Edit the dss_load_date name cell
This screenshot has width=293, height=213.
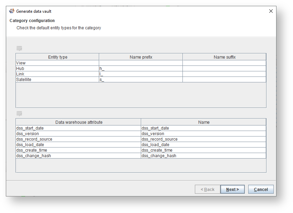[x=203, y=145]
